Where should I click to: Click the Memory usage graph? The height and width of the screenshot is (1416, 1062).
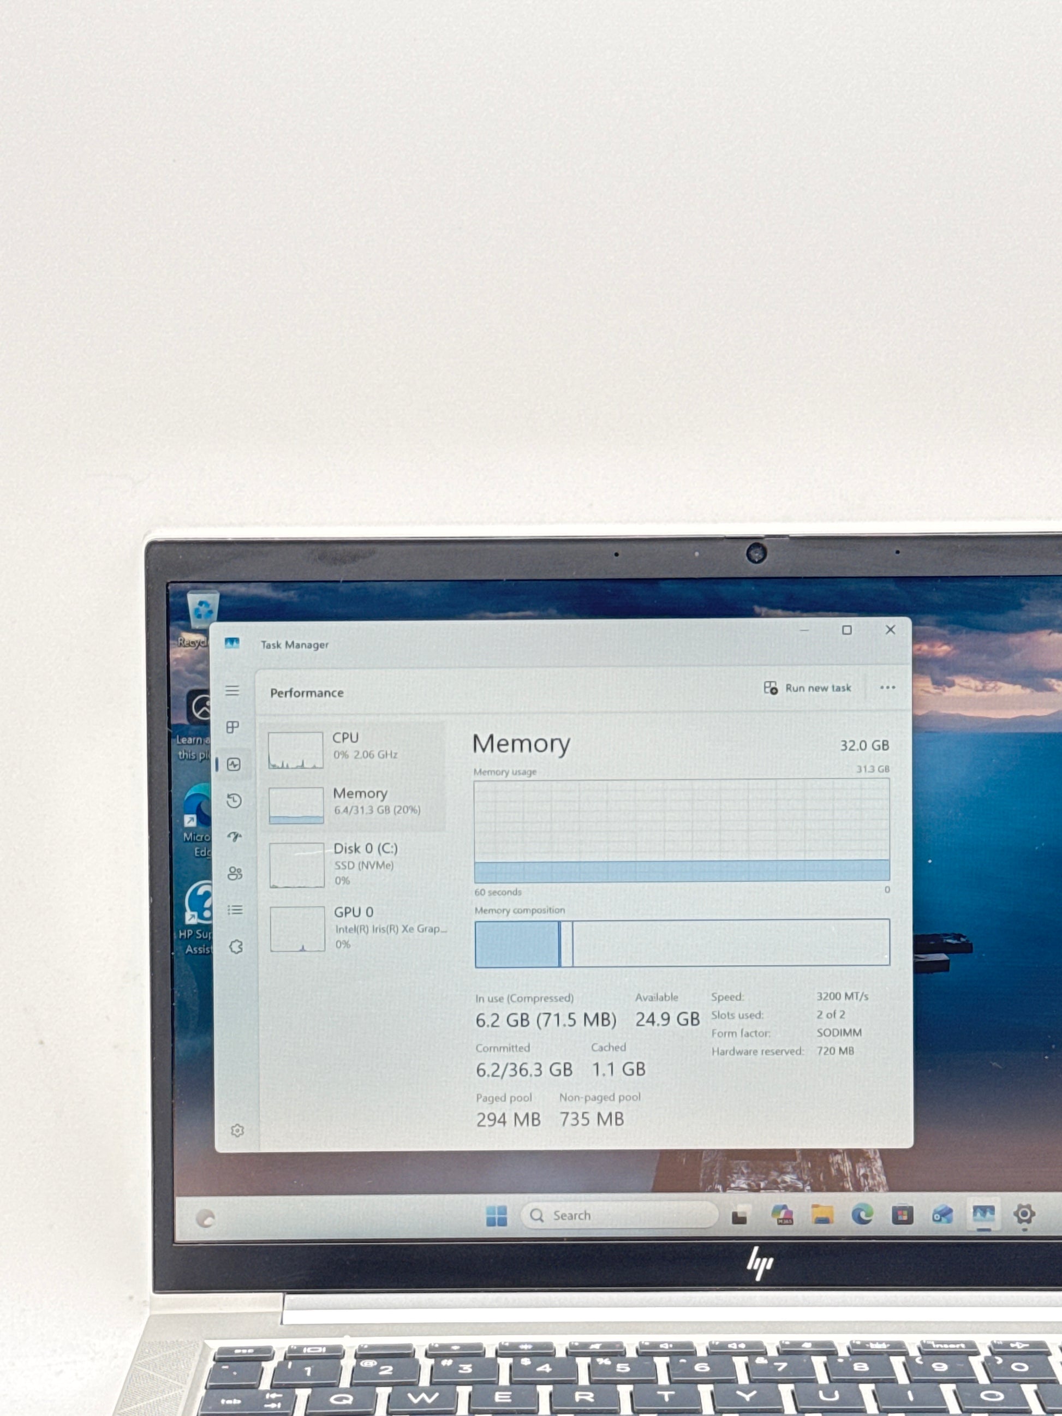pyautogui.click(x=682, y=831)
